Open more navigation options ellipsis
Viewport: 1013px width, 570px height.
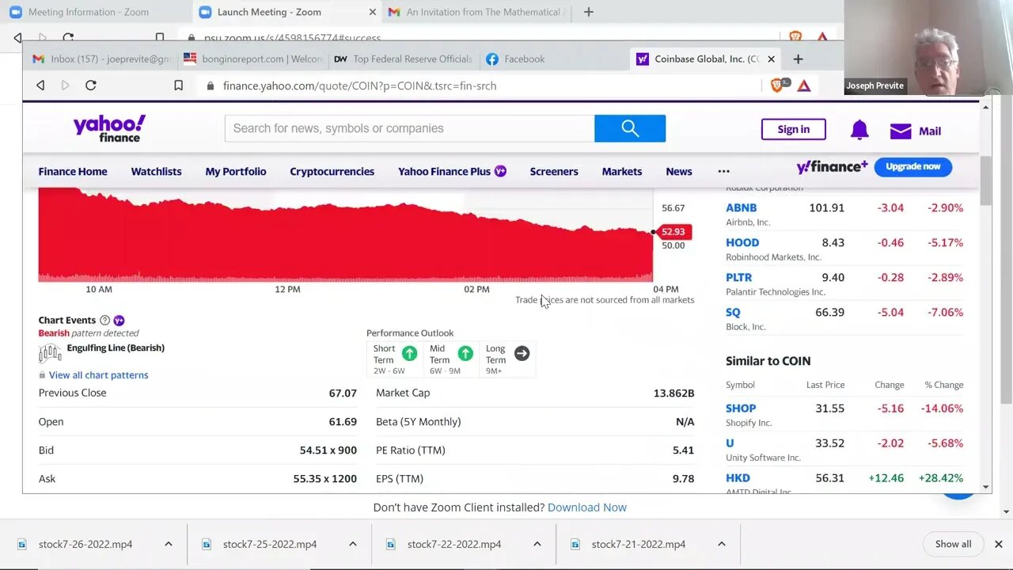click(723, 171)
